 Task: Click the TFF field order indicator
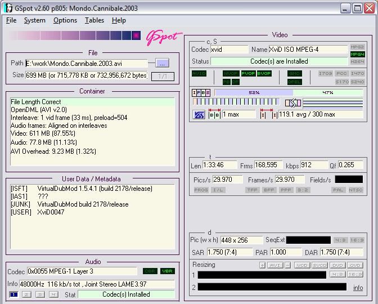coord(252,190)
